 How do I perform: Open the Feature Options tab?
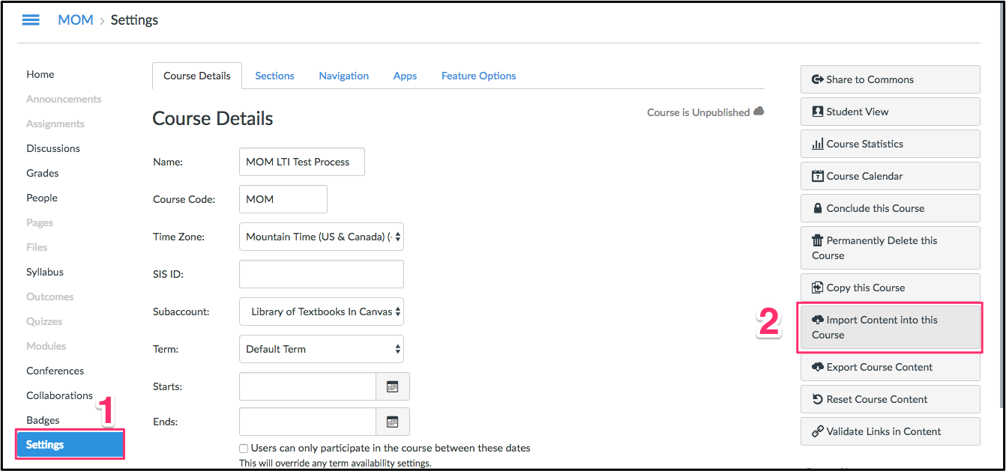point(478,76)
